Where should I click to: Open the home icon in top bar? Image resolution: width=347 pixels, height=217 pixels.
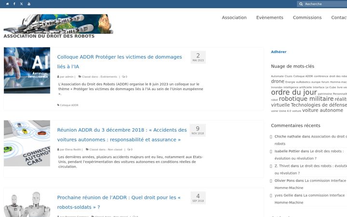[x=7, y=4]
